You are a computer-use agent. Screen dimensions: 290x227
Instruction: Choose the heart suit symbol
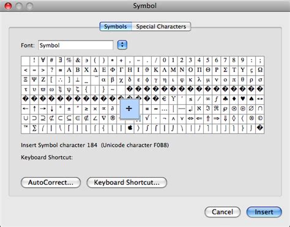click(242, 99)
